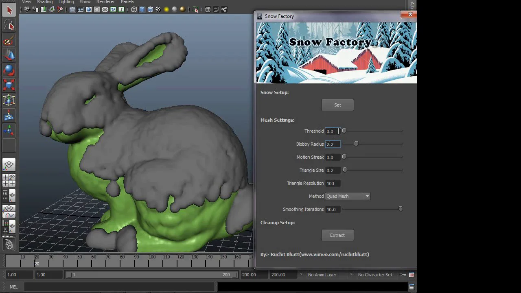The width and height of the screenshot is (521, 293).
Task: Open the Method dropdown showing Quad Mesh
Action: pyautogui.click(x=348, y=196)
